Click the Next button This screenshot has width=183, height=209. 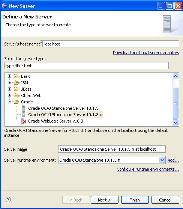tap(105, 200)
